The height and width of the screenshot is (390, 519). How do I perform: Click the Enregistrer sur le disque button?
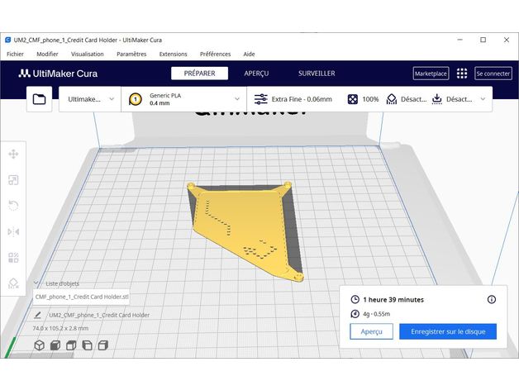pos(447,331)
